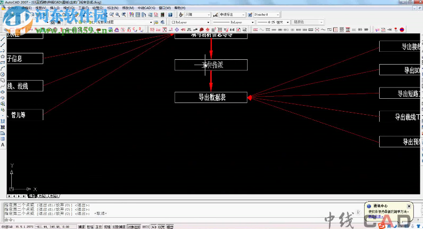Toggle 栅格 grid display in status bar

[x=90, y=226]
